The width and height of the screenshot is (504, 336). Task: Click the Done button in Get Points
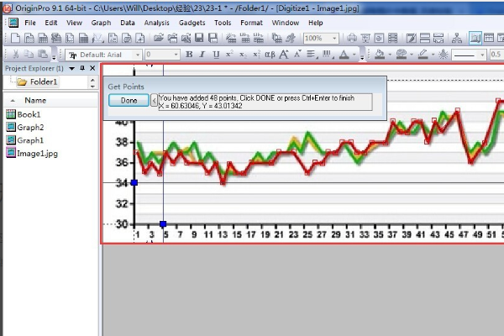[x=129, y=100]
